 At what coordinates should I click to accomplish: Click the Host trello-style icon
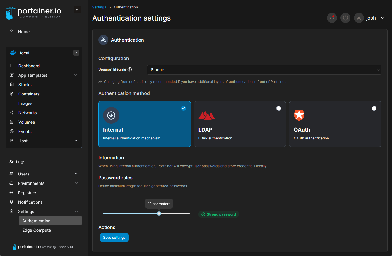(12, 141)
